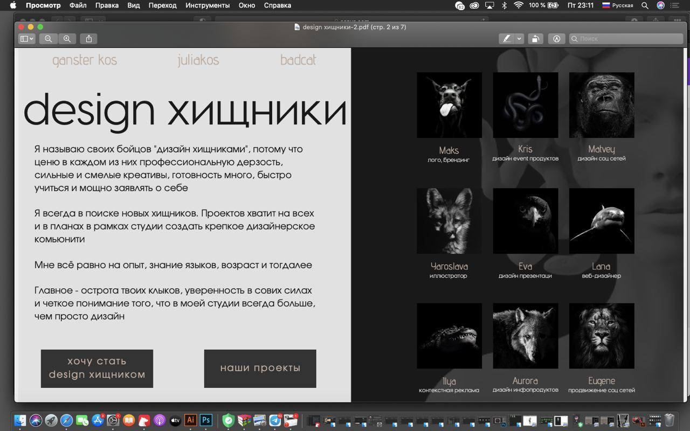Image resolution: width=690 pixels, height=431 pixels.
Task: Open the sidebar view options dropdown
Action: 26,39
